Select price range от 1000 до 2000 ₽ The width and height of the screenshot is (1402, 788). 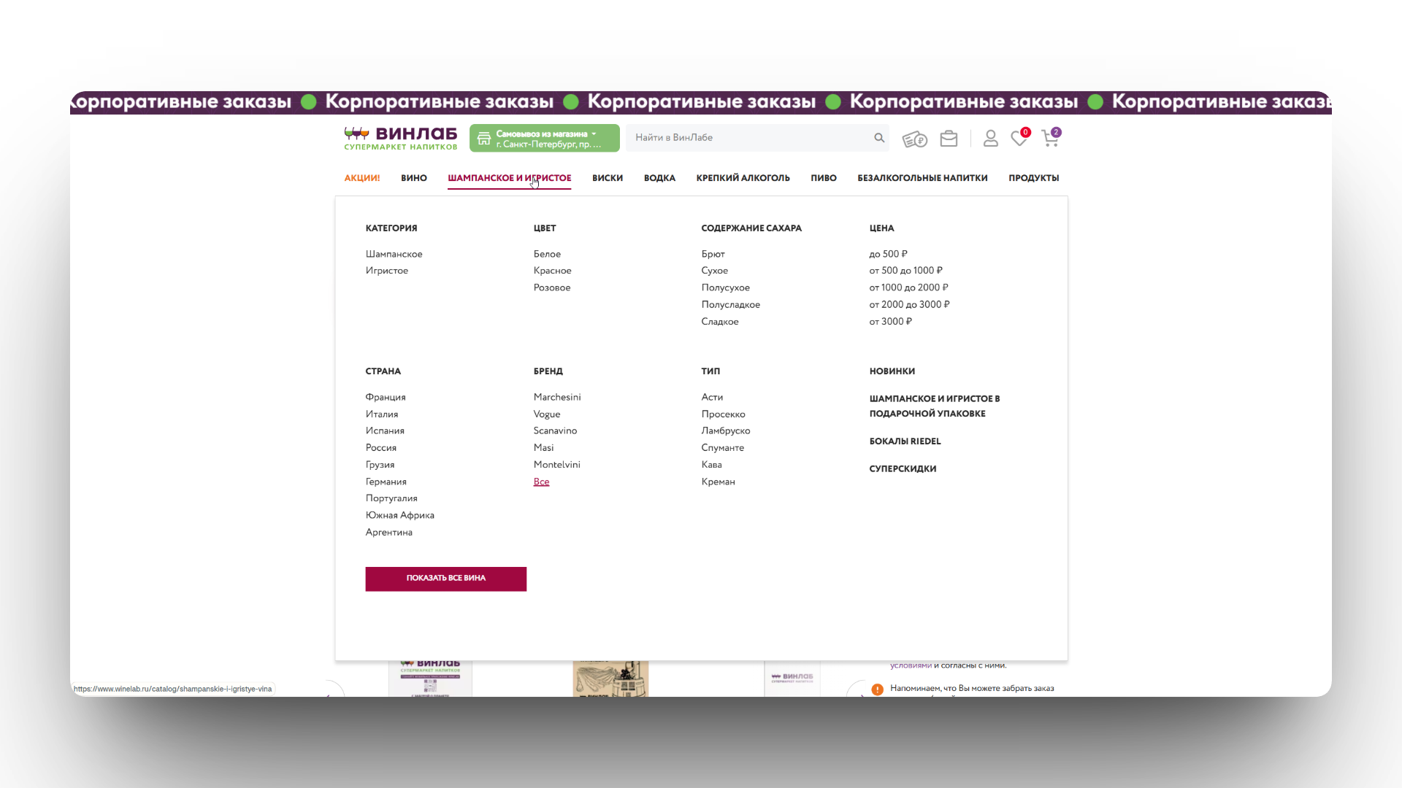pyautogui.click(x=908, y=287)
